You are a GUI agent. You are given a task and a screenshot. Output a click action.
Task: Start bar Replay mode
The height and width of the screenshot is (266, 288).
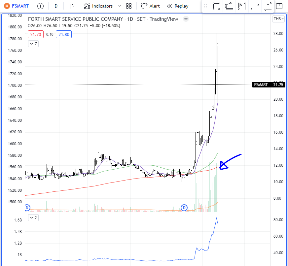click(178, 6)
